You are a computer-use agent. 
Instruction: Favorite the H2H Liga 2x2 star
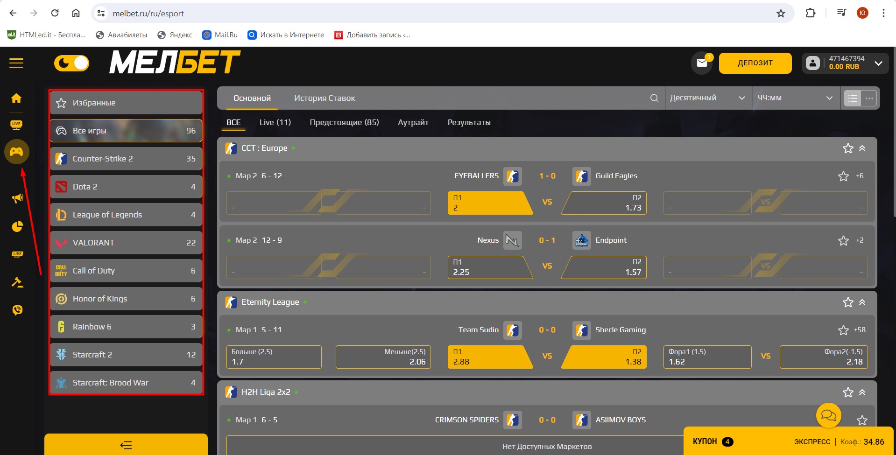pyautogui.click(x=848, y=392)
